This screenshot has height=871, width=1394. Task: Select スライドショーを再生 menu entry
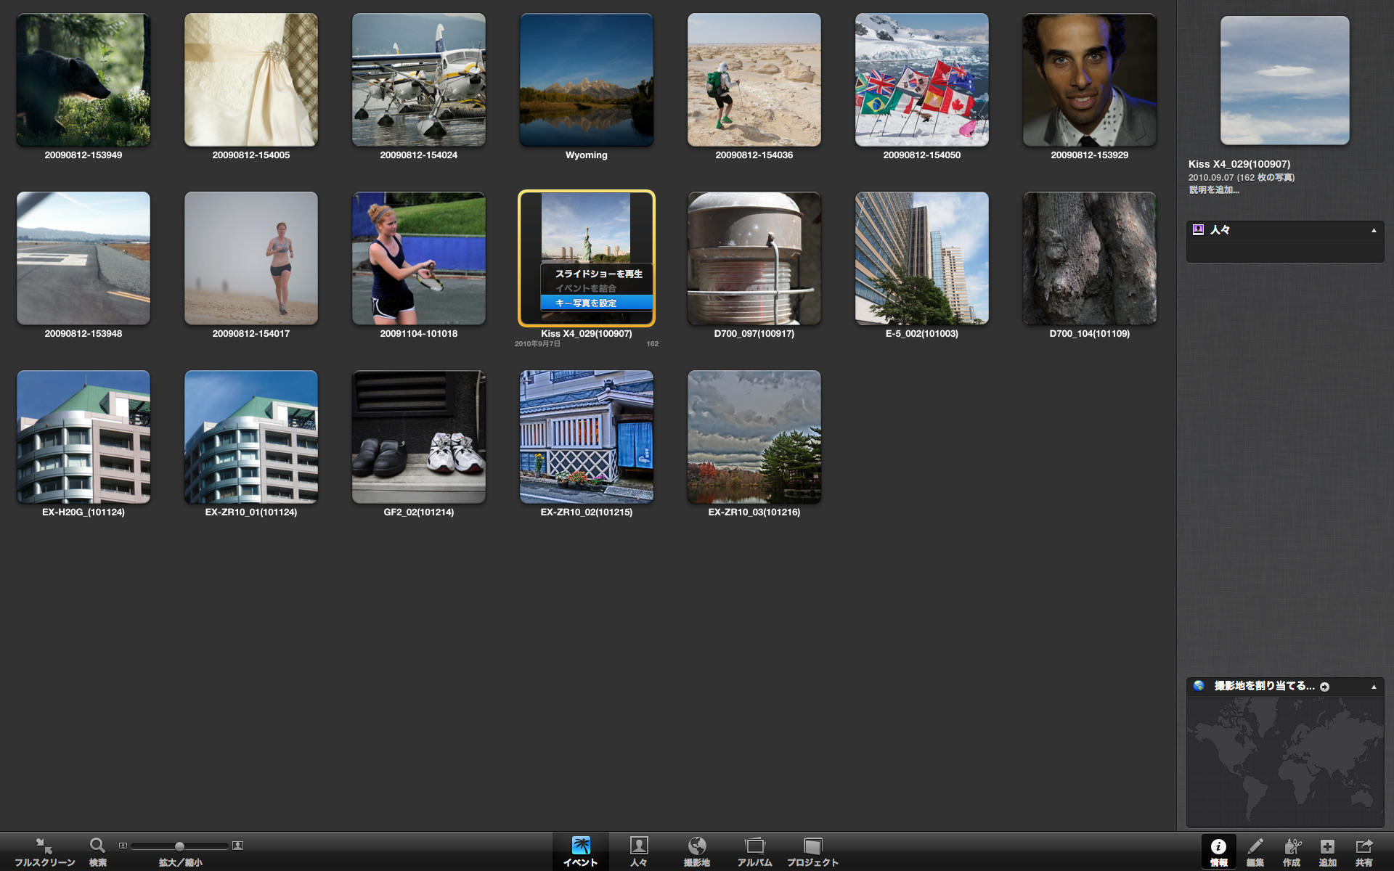pyautogui.click(x=598, y=274)
